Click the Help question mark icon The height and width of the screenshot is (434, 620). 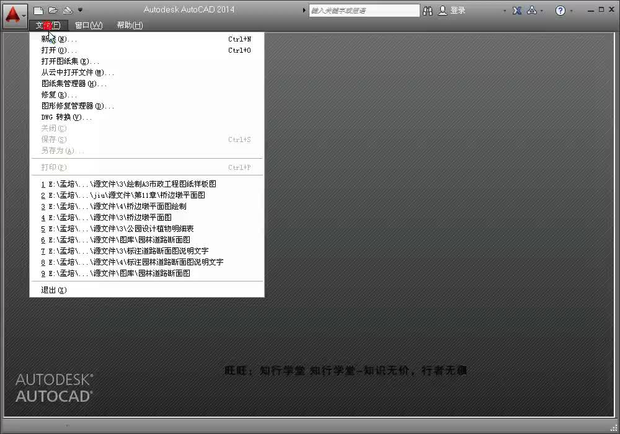pos(560,11)
